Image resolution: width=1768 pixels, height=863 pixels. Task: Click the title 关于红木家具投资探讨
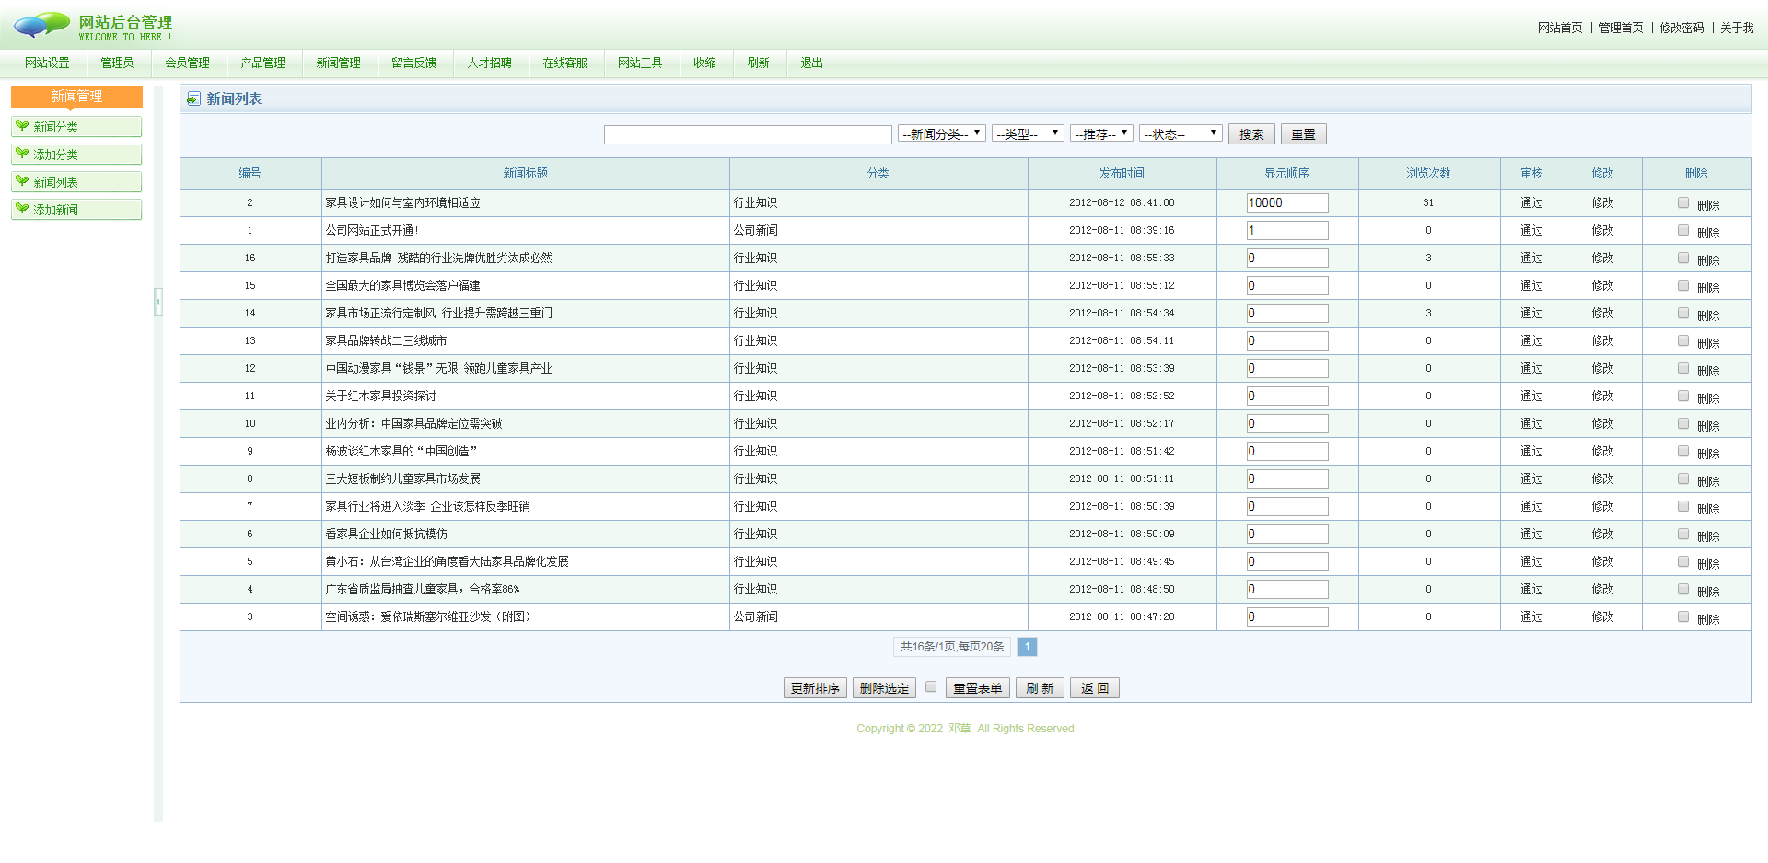point(380,396)
